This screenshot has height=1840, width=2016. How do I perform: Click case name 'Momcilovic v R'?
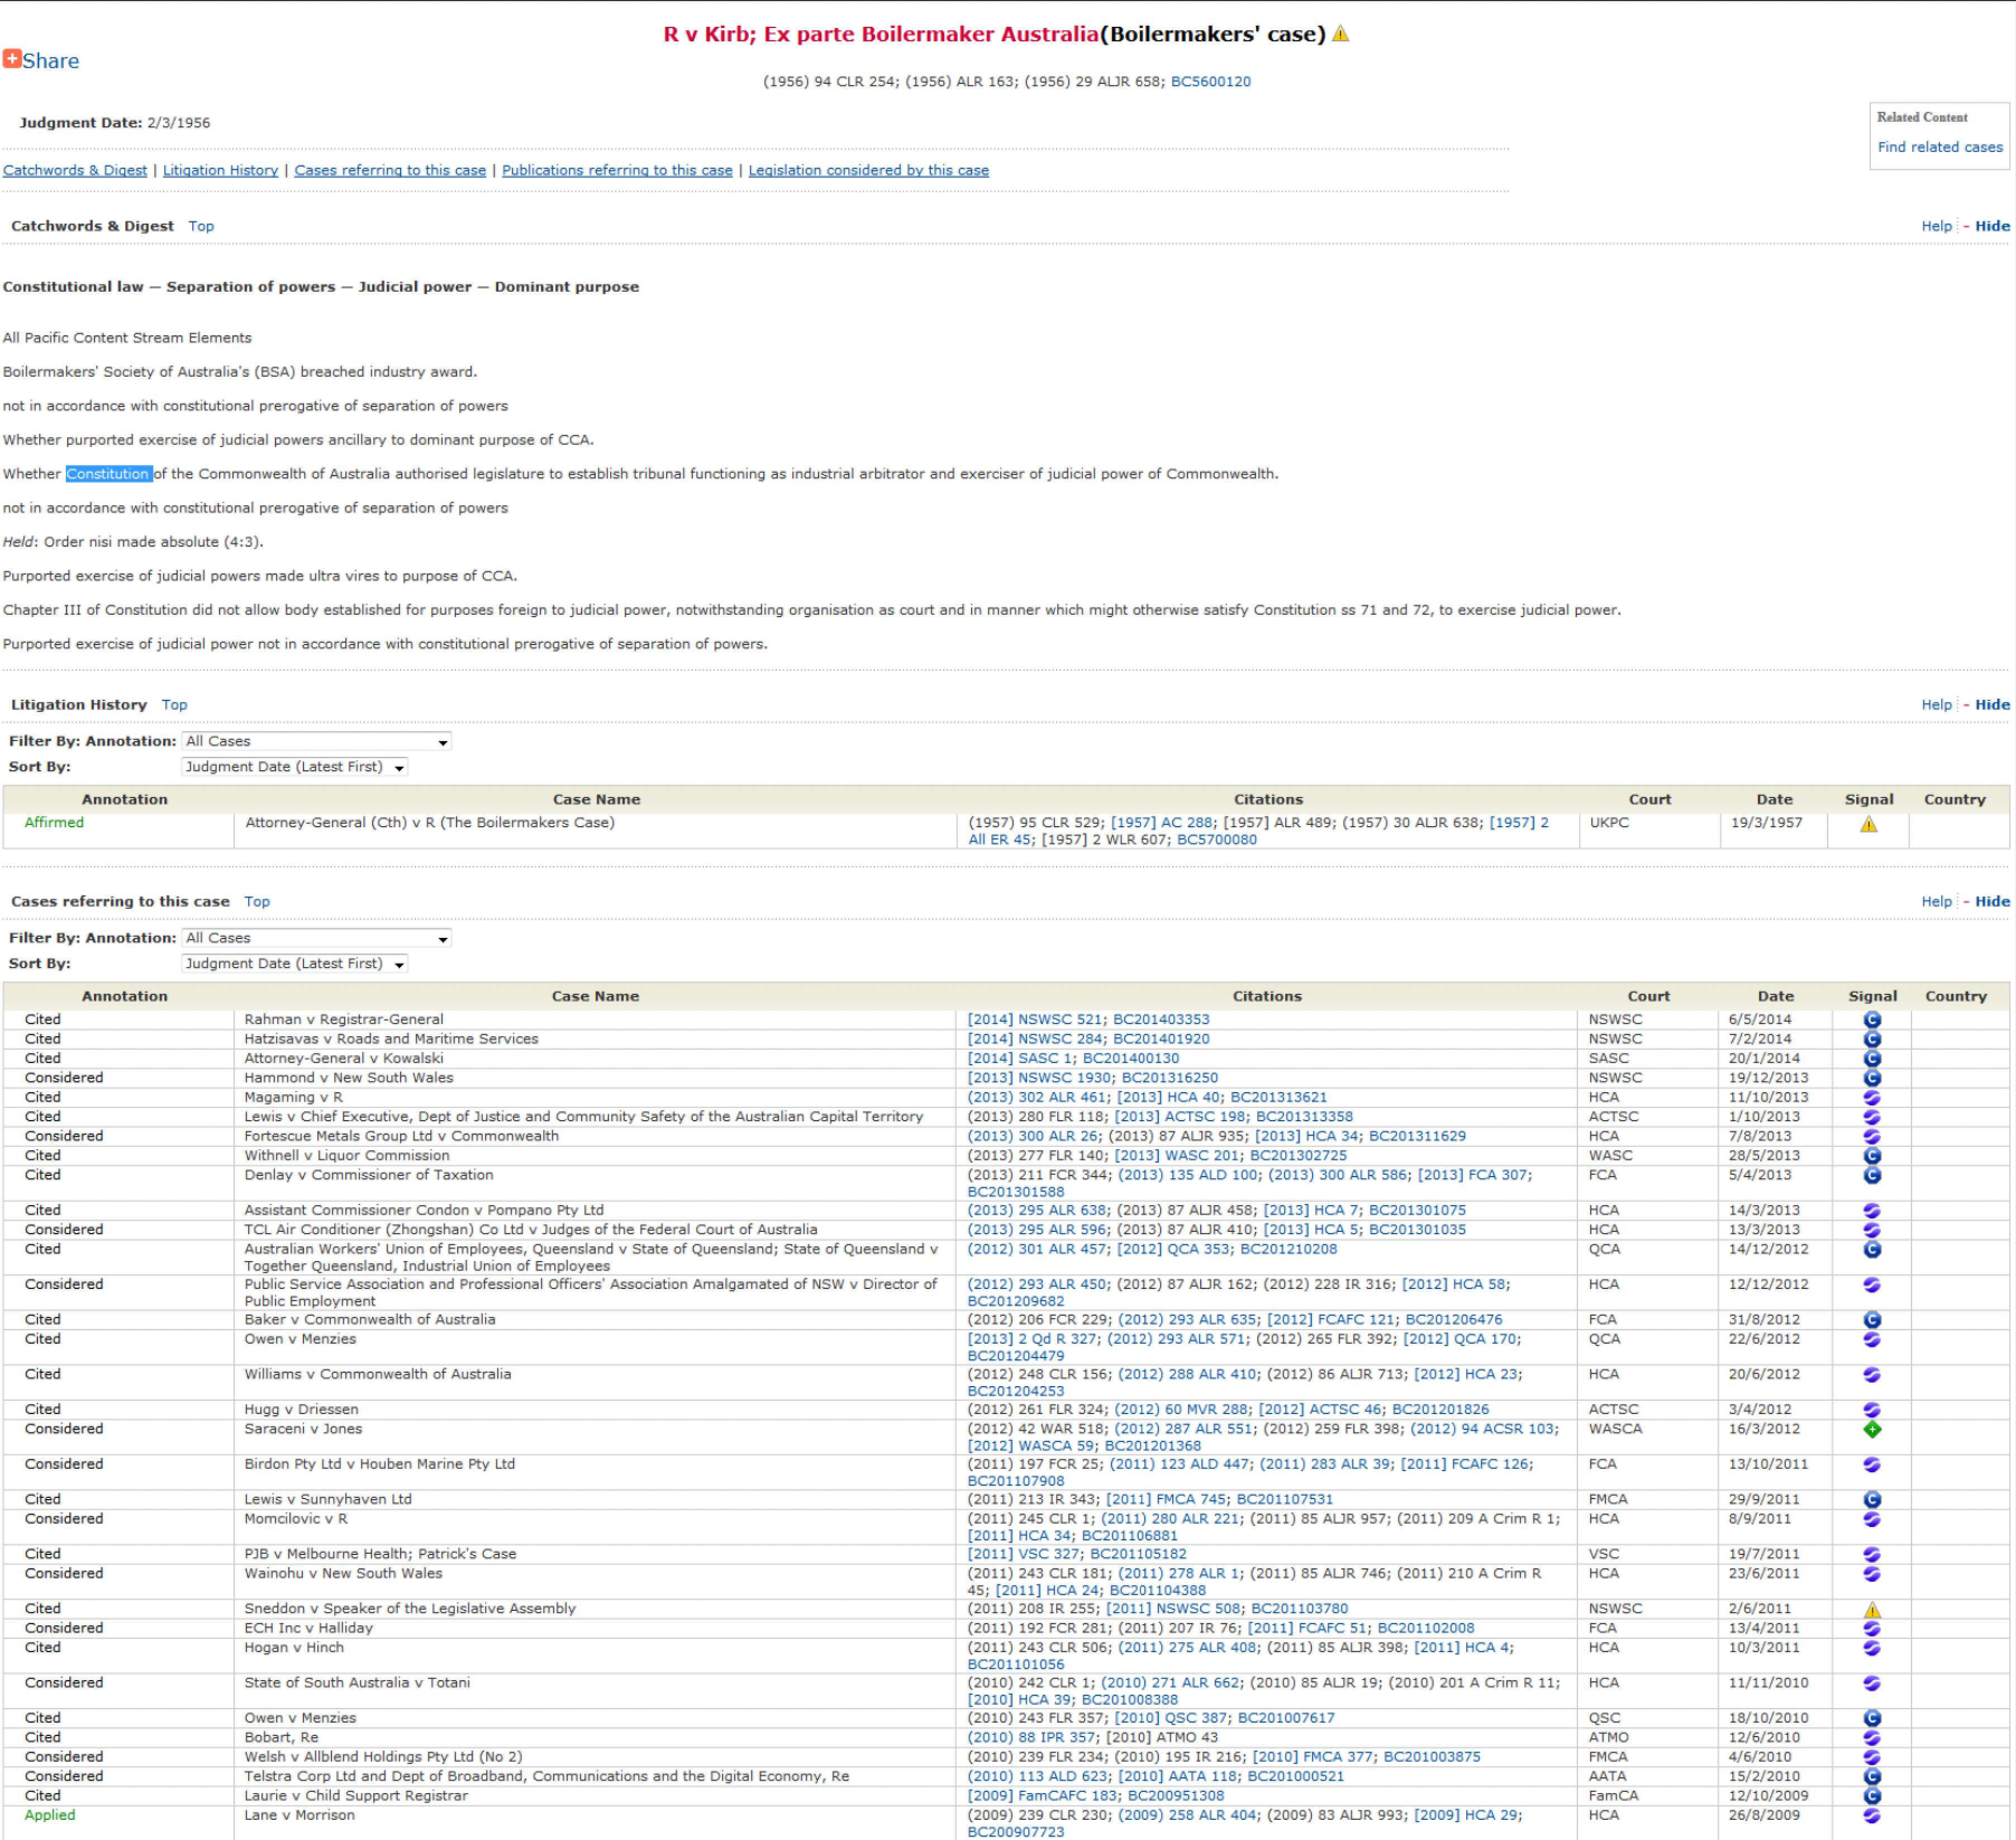(x=296, y=1519)
